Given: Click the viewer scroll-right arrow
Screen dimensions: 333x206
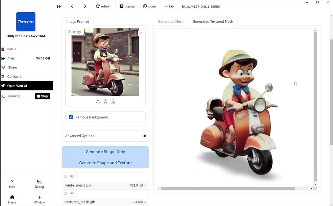Looking at the screenshot, I should point(312,189).
